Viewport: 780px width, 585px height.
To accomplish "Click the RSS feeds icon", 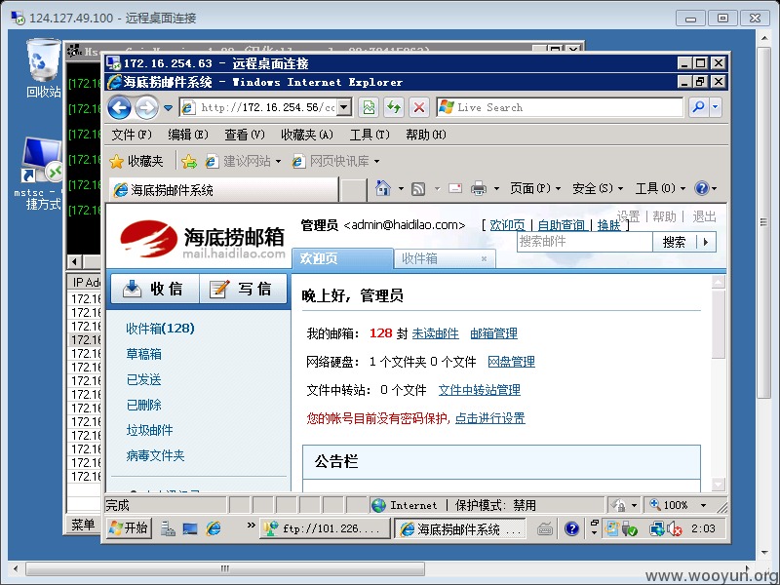I will point(418,189).
